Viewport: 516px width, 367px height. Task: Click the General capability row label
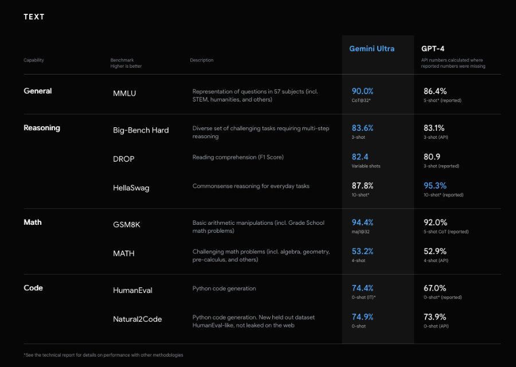(37, 91)
